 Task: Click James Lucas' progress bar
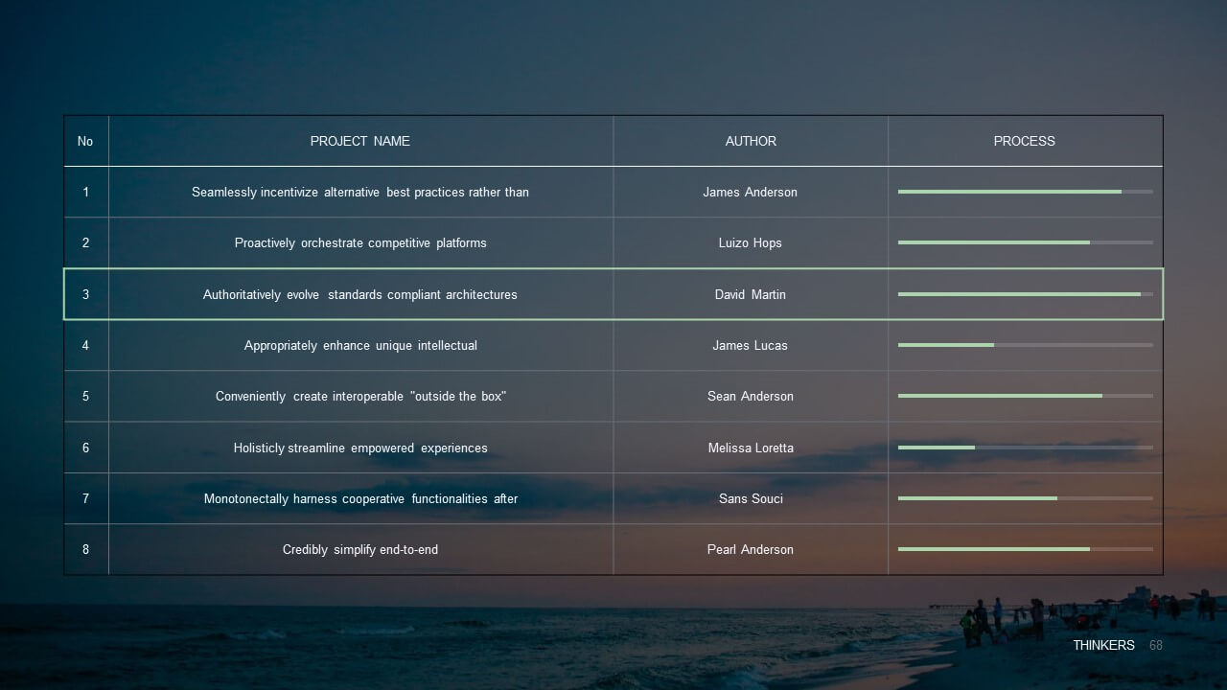point(1026,345)
